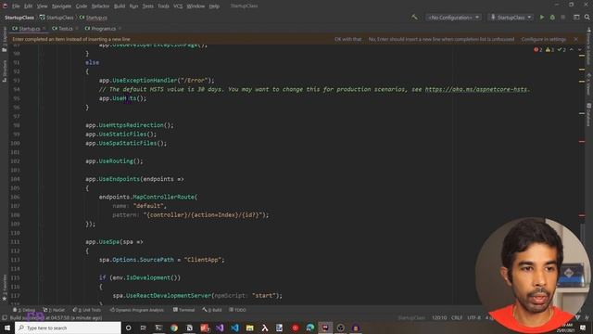Go to next highlighted problem arrow
Image resolution: width=593 pixels, height=334 pixels.
(x=580, y=49)
